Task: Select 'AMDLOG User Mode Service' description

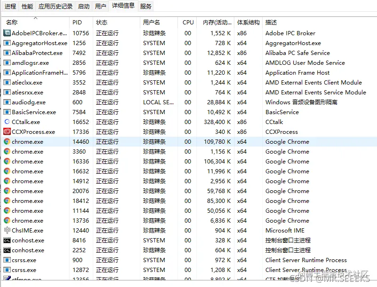Action: coord(305,62)
